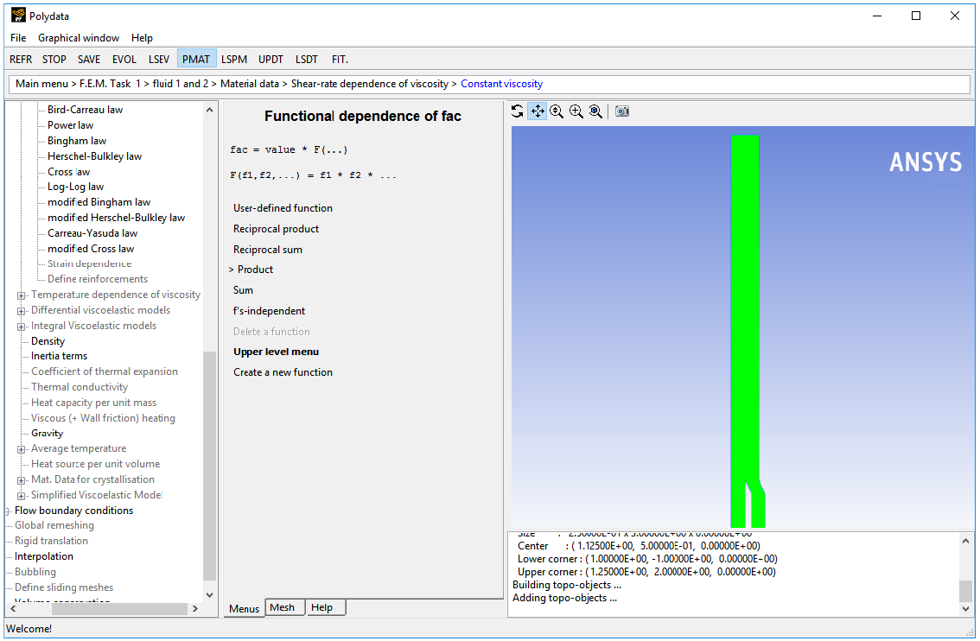Screen dimensions: 980x641
Task: Click the breadcrumb's Material data segment
Action: (250, 84)
